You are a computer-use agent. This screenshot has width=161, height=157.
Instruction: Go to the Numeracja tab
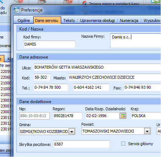click(x=129, y=20)
